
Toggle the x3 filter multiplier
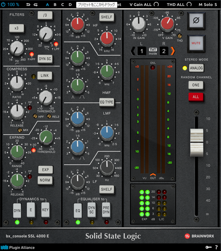[16, 28]
